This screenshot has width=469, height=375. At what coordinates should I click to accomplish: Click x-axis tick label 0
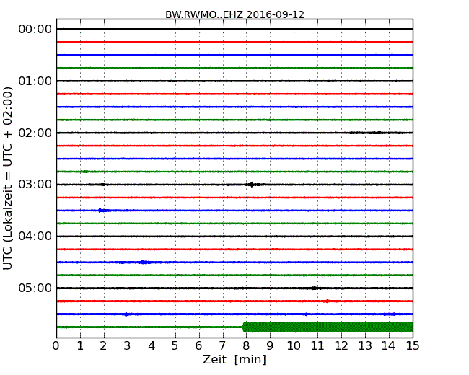click(56, 345)
